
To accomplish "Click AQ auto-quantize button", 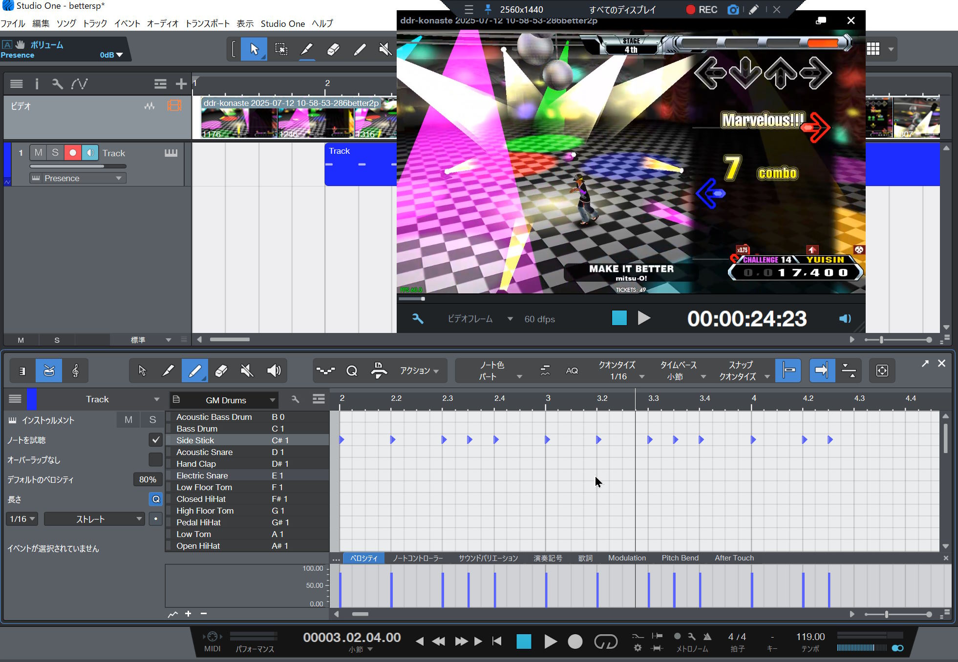I will click(572, 371).
